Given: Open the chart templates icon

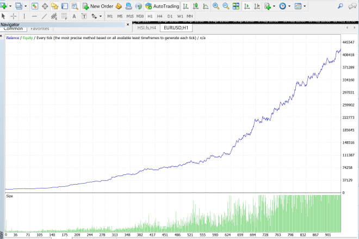Looking at the screenshot, I should [x=298, y=6].
